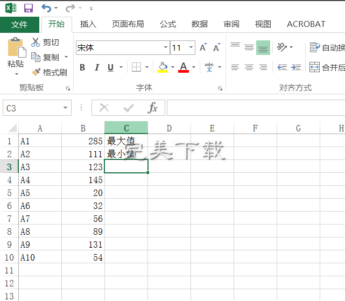Click the Wrap Text icon
This screenshot has width=345, height=301.
click(x=315, y=47)
